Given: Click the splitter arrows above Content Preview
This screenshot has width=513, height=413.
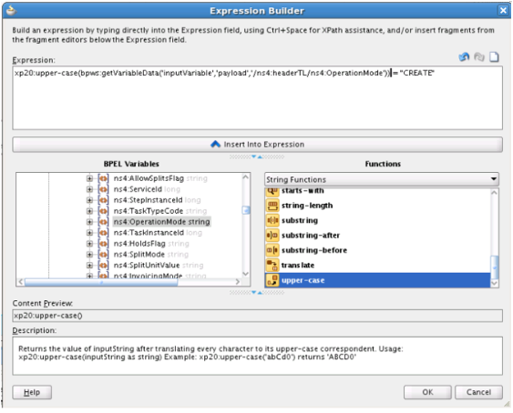Looking at the screenshot, I should tap(257, 292).
